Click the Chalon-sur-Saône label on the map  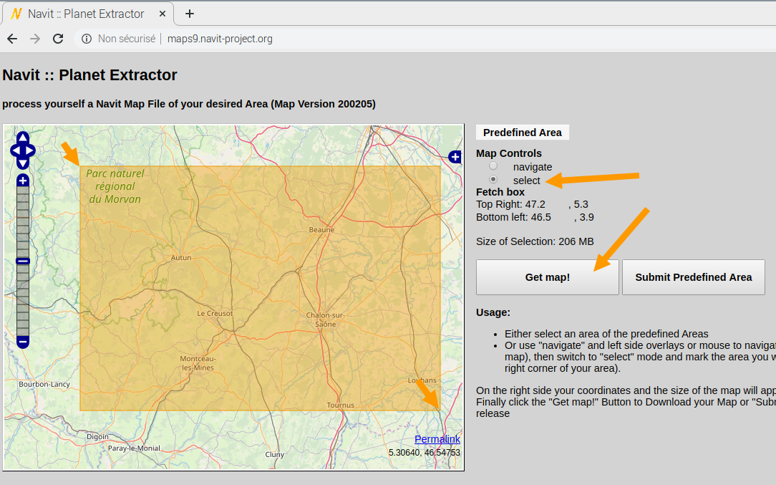click(325, 320)
